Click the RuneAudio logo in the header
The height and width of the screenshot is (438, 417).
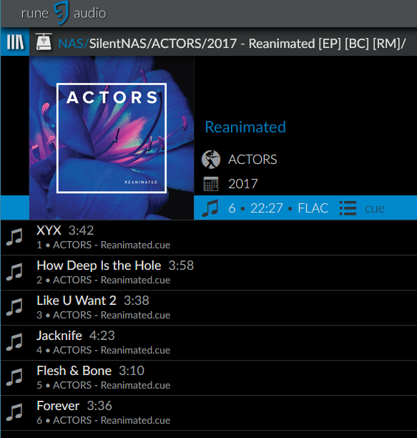click(64, 13)
